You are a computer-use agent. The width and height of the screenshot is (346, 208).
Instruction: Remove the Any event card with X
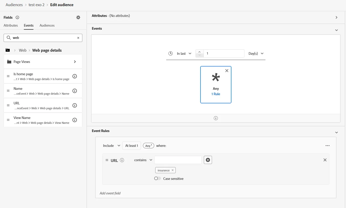click(227, 71)
